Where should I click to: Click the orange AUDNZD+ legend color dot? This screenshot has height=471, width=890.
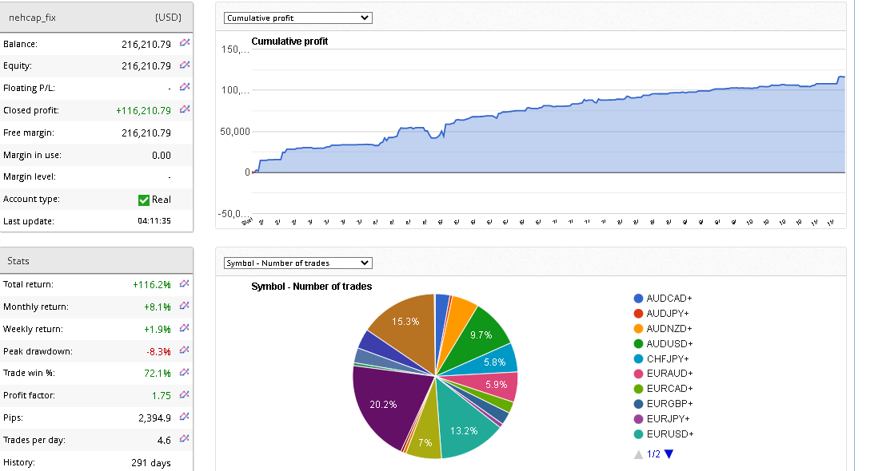point(638,328)
